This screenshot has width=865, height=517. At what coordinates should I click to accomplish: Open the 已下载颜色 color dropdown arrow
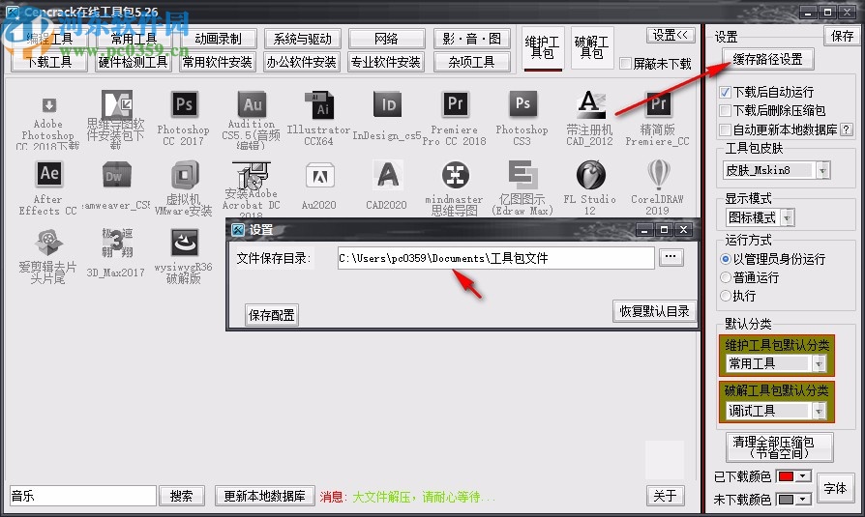tap(803, 475)
